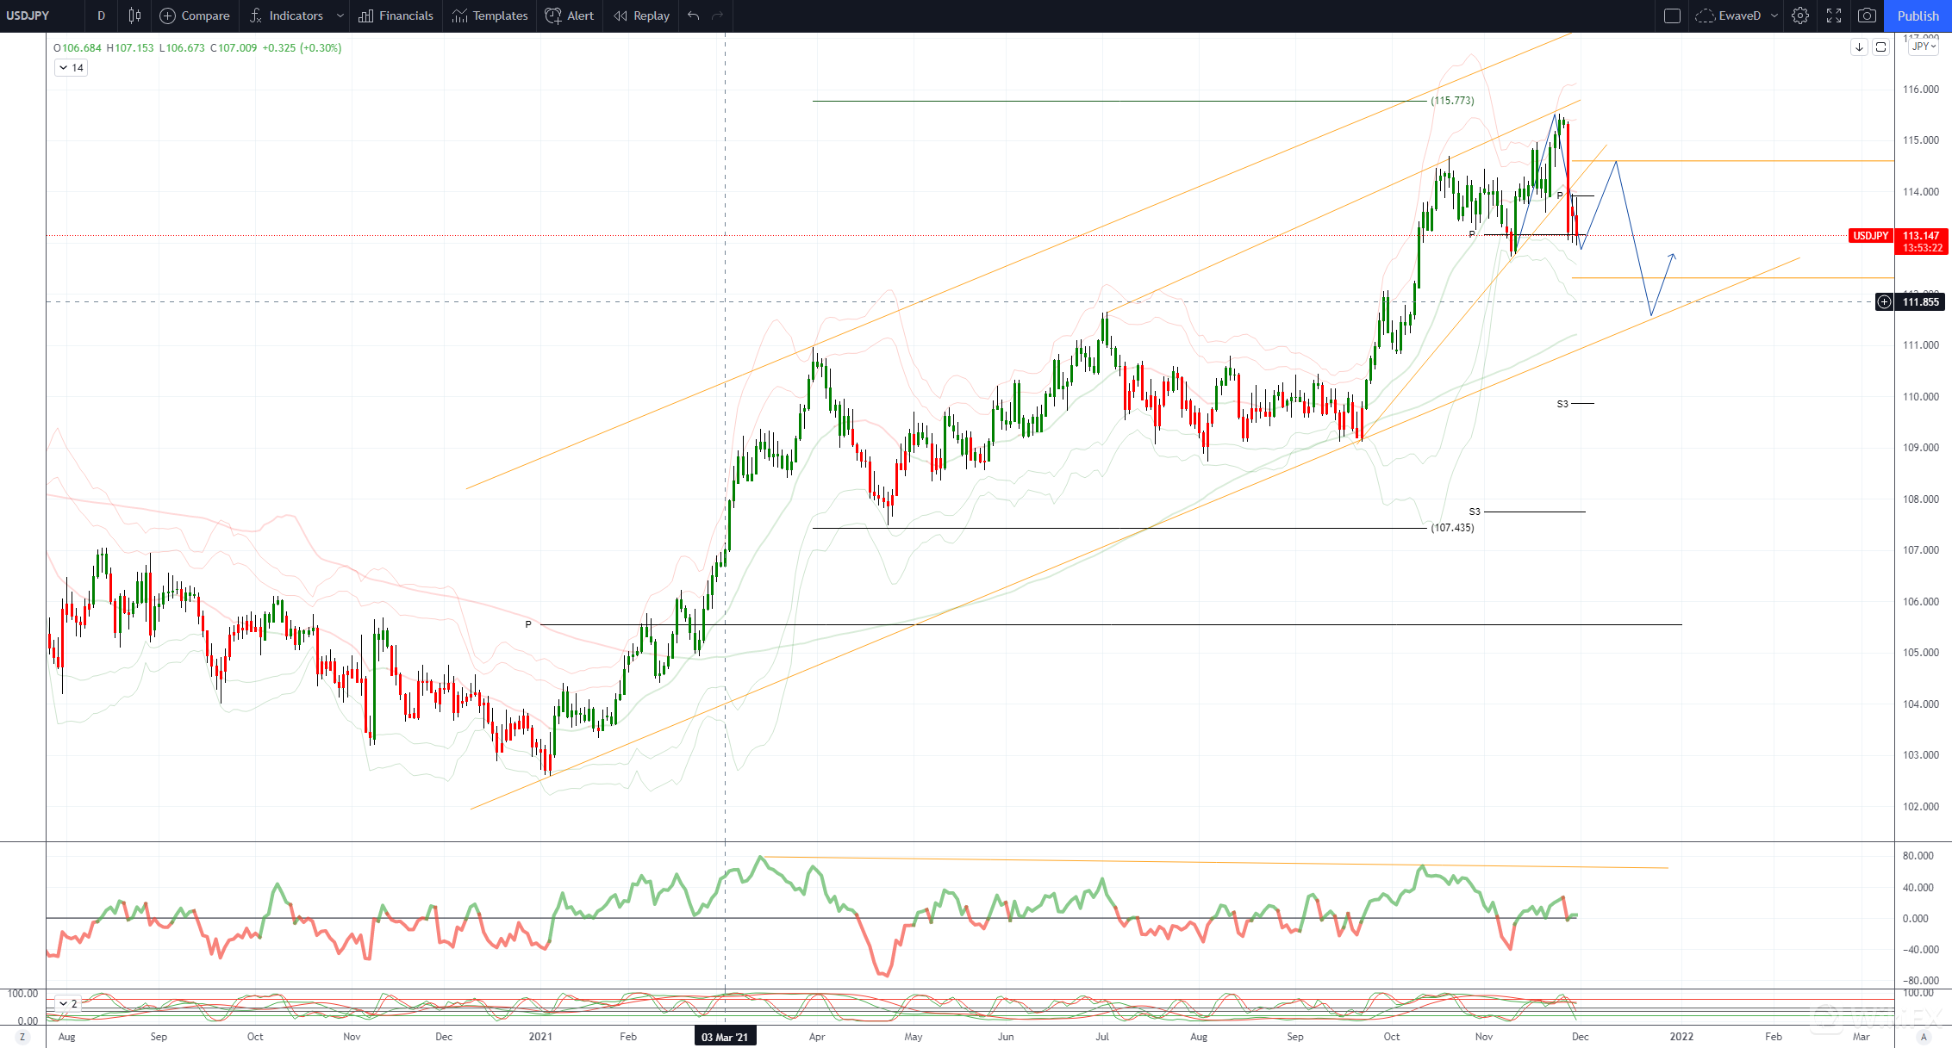
Task: Expand the indicator favorites dropdown arrow
Action: click(x=340, y=16)
